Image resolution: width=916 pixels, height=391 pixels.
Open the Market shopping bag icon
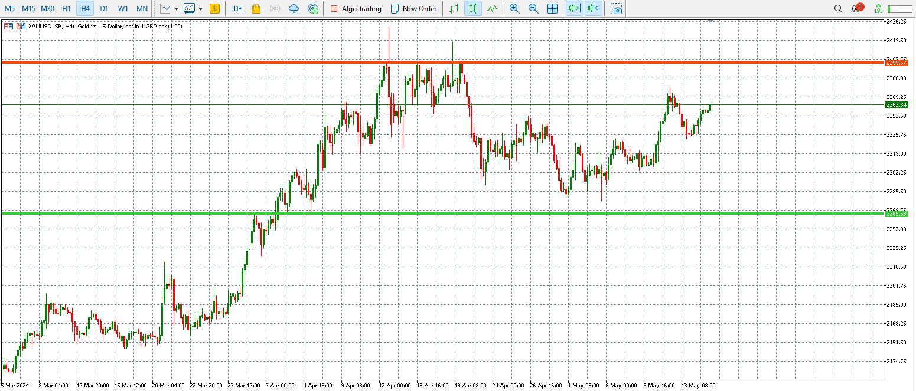[x=256, y=9]
